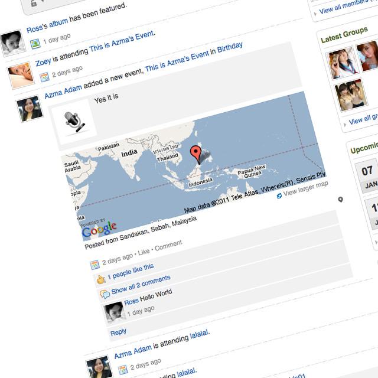
Task: Open Azma Adam link in attending lalalal post
Action: point(133,352)
